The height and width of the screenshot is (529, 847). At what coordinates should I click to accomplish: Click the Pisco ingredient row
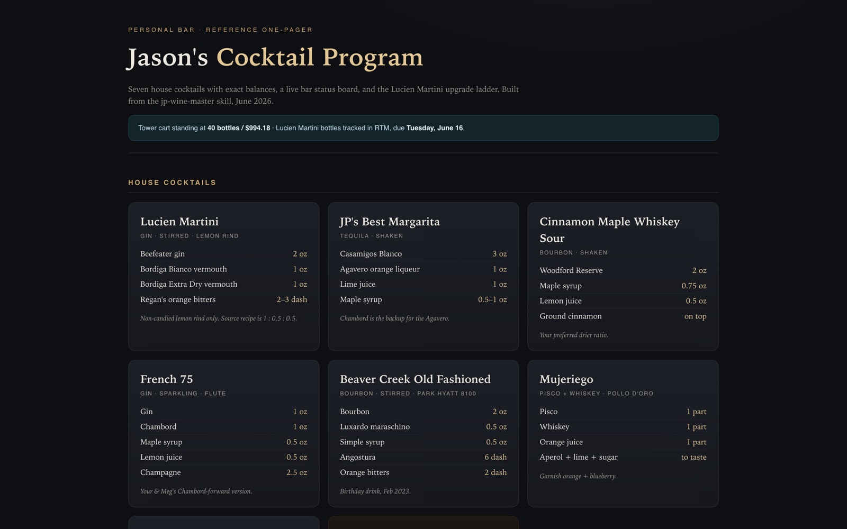(623, 412)
